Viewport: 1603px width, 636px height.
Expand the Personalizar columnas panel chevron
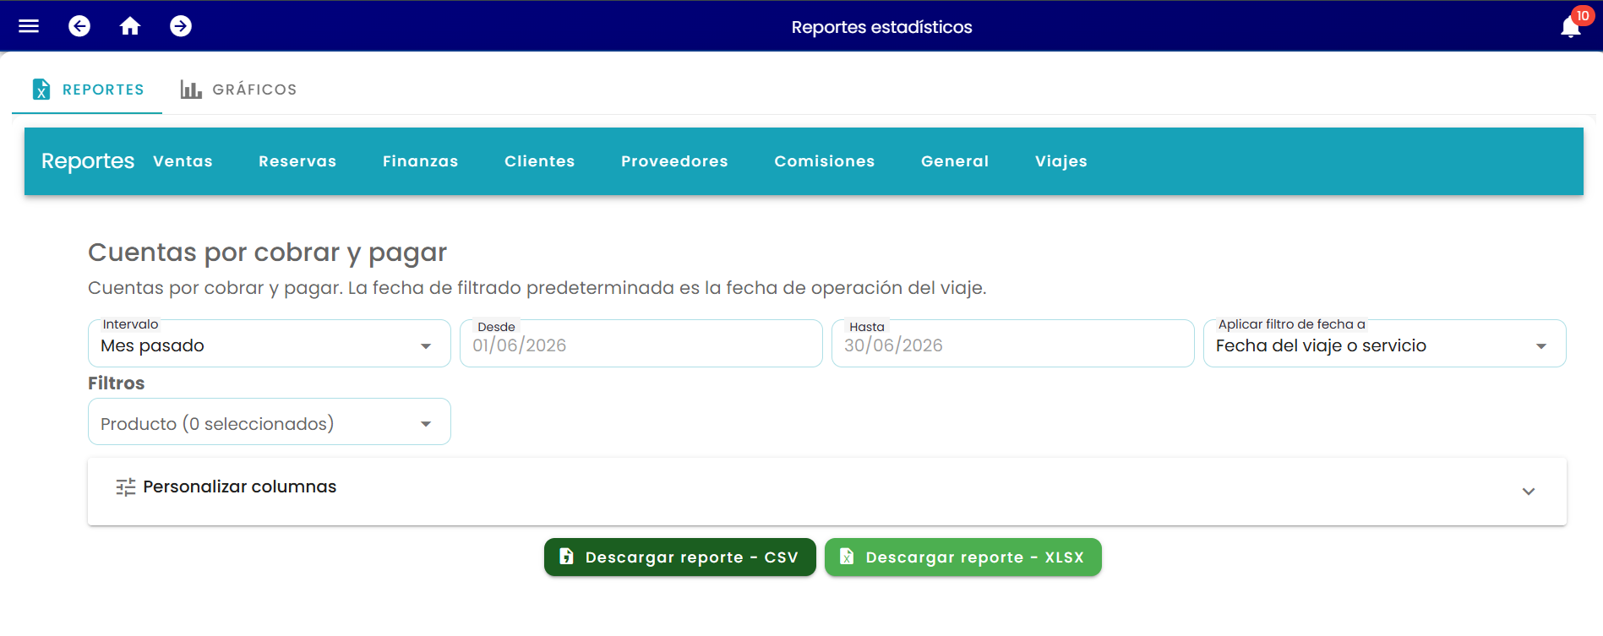click(x=1529, y=492)
